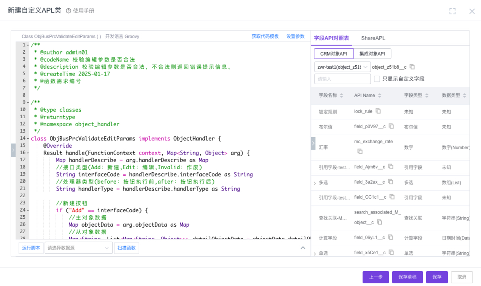
Task: Open the 请选择数据源 dropdown
Action: click(x=78, y=248)
